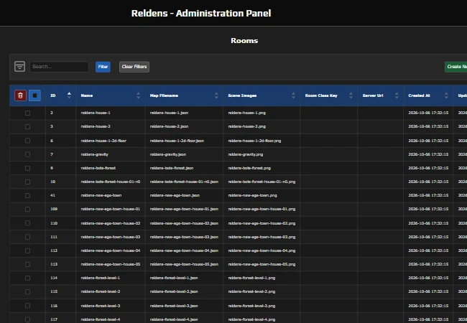Click the reldens-new-age-town name cell

[111, 195]
